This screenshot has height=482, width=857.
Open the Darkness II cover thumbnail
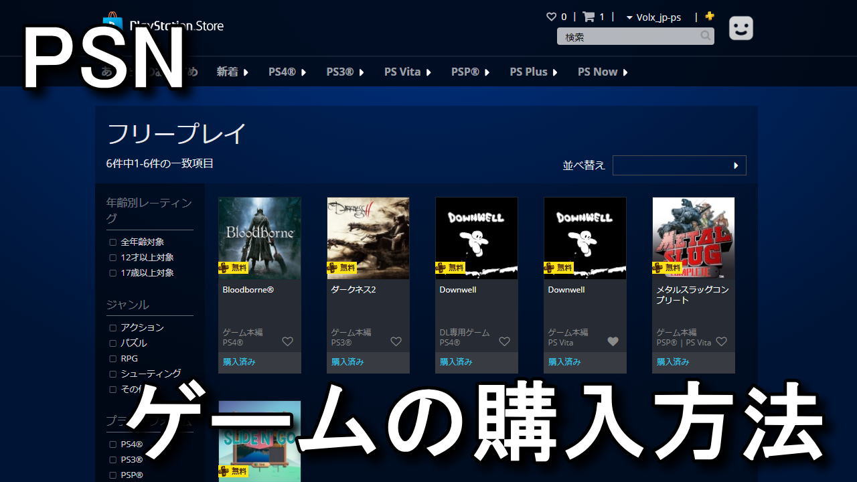[368, 238]
